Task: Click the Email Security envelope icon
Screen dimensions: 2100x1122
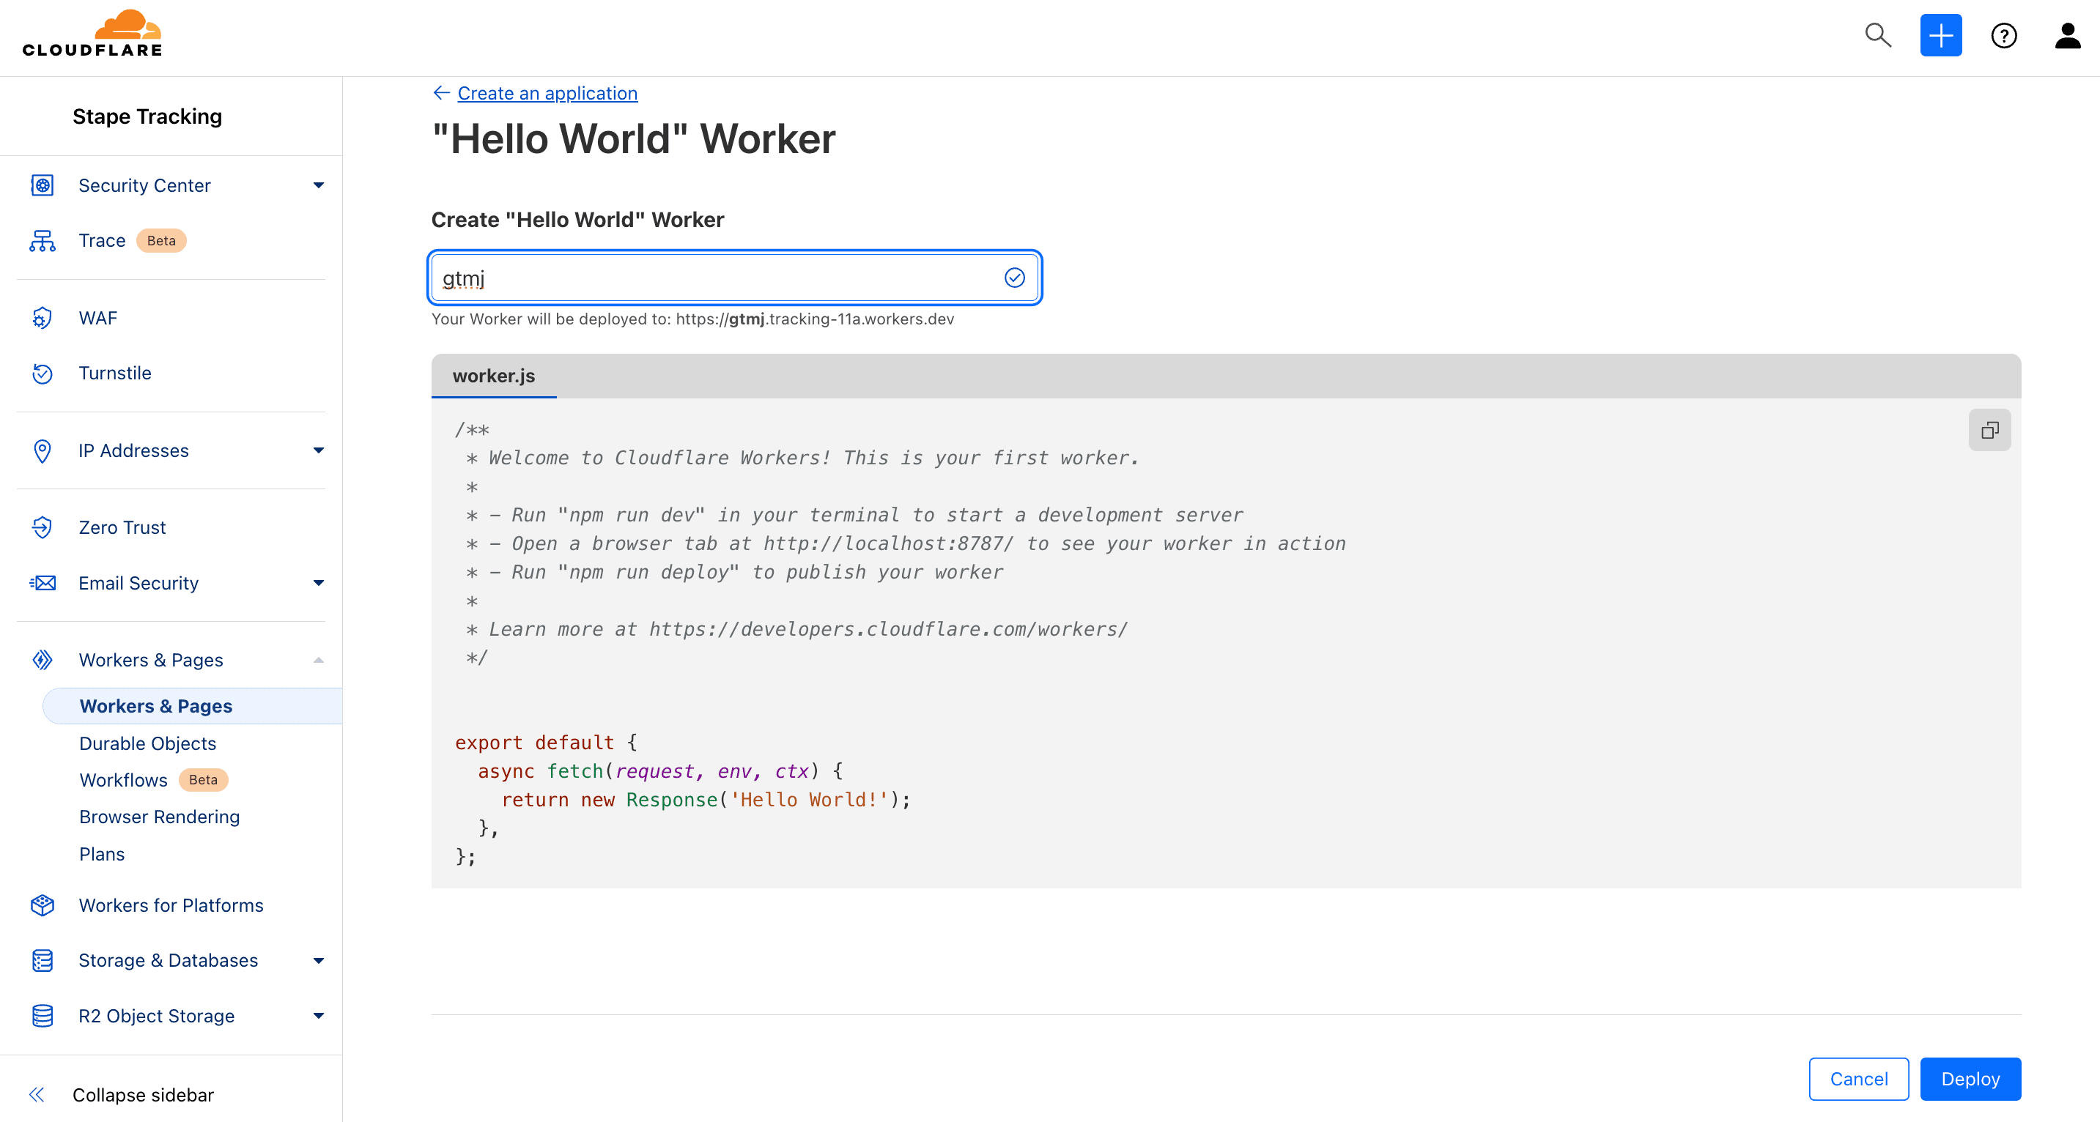Action: tap(42, 582)
